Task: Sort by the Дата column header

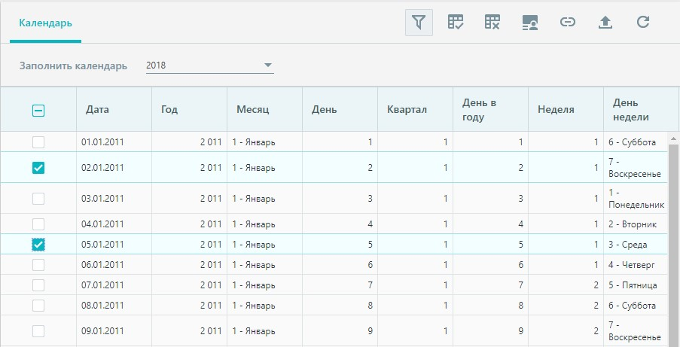Action: pyautogui.click(x=97, y=109)
